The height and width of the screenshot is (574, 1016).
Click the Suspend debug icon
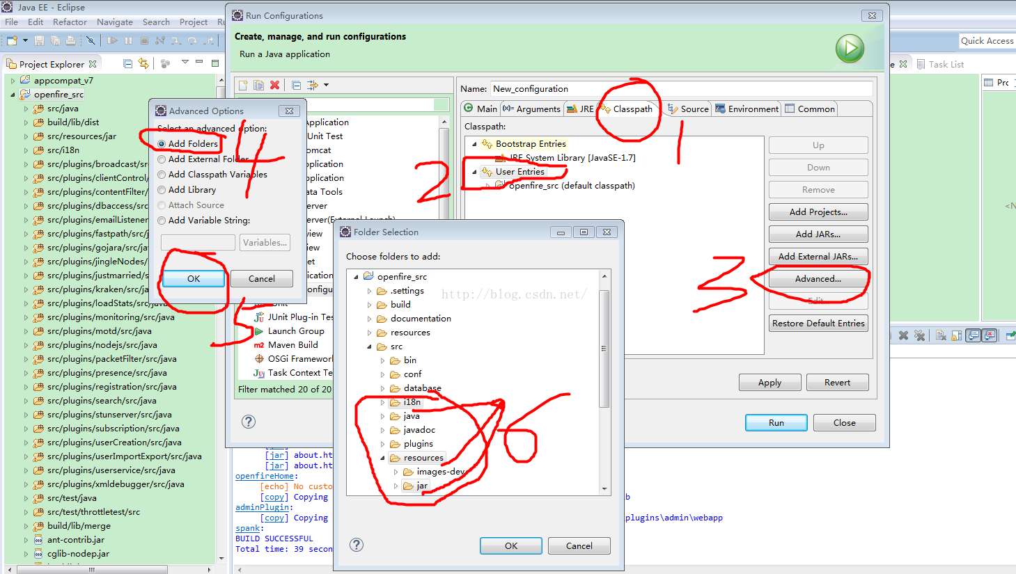128,40
